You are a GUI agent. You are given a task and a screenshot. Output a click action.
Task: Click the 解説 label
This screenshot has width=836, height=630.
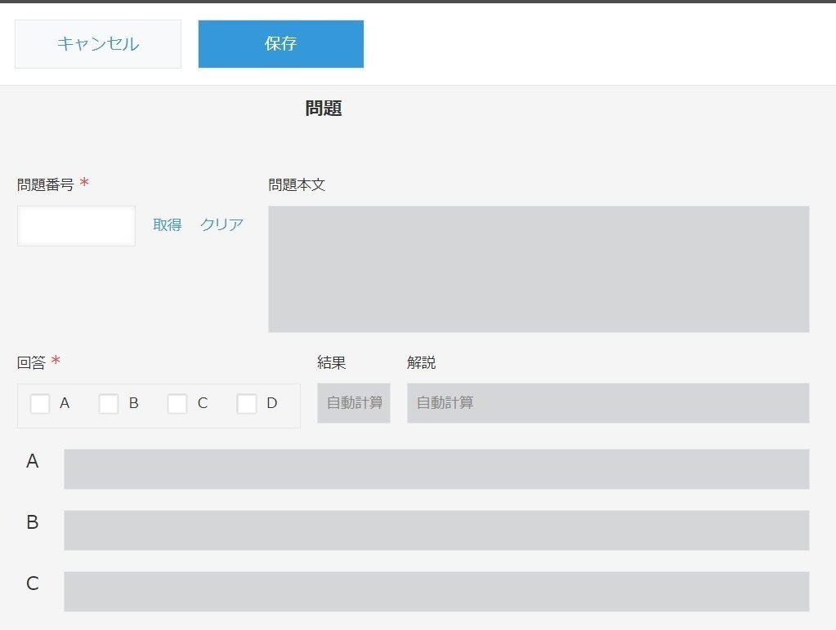point(421,362)
